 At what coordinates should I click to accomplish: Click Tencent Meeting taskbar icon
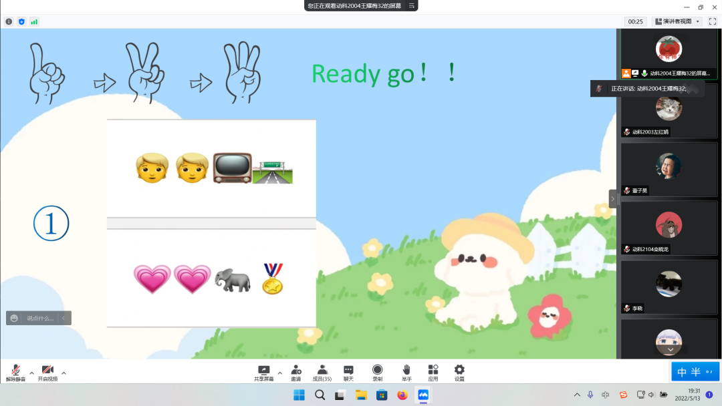(423, 395)
